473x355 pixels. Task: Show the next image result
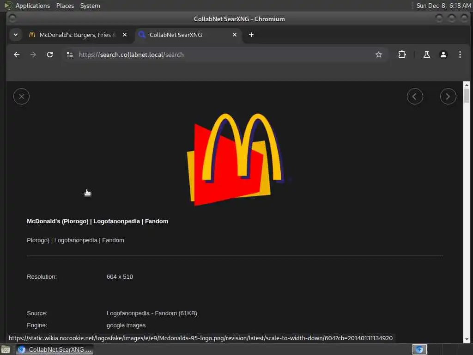(x=448, y=97)
